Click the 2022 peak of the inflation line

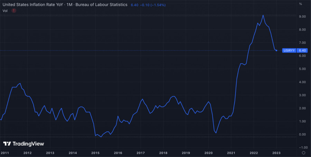tap(263, 15)
